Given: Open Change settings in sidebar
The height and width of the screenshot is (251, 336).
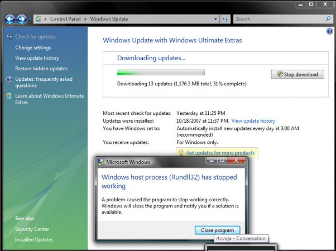Looking at the screenshot, I should 33,47.
